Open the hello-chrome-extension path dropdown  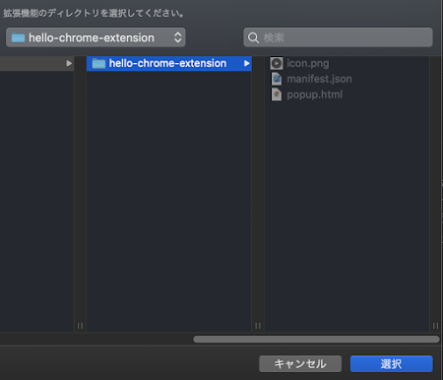tap(95, 37)
